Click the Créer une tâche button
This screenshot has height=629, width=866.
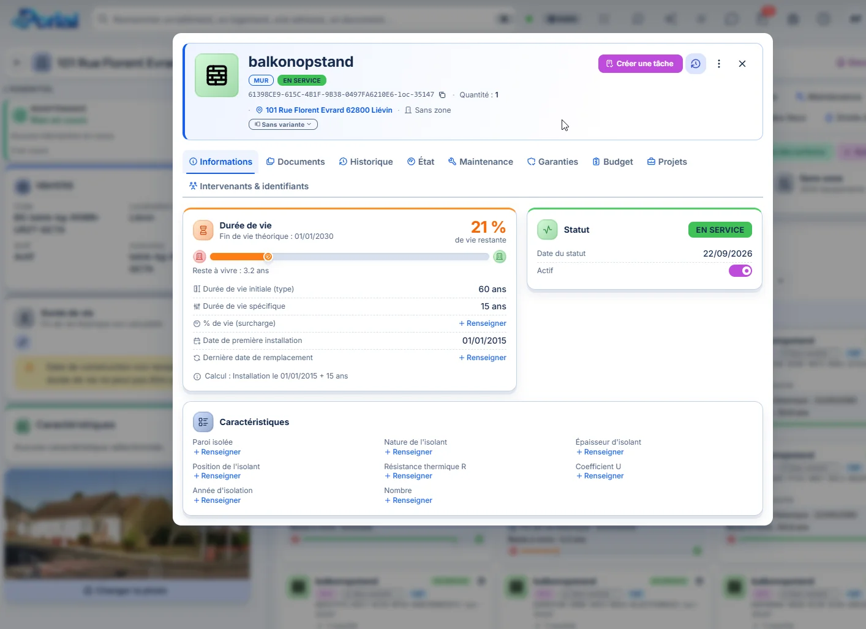[x=641, y=64]
